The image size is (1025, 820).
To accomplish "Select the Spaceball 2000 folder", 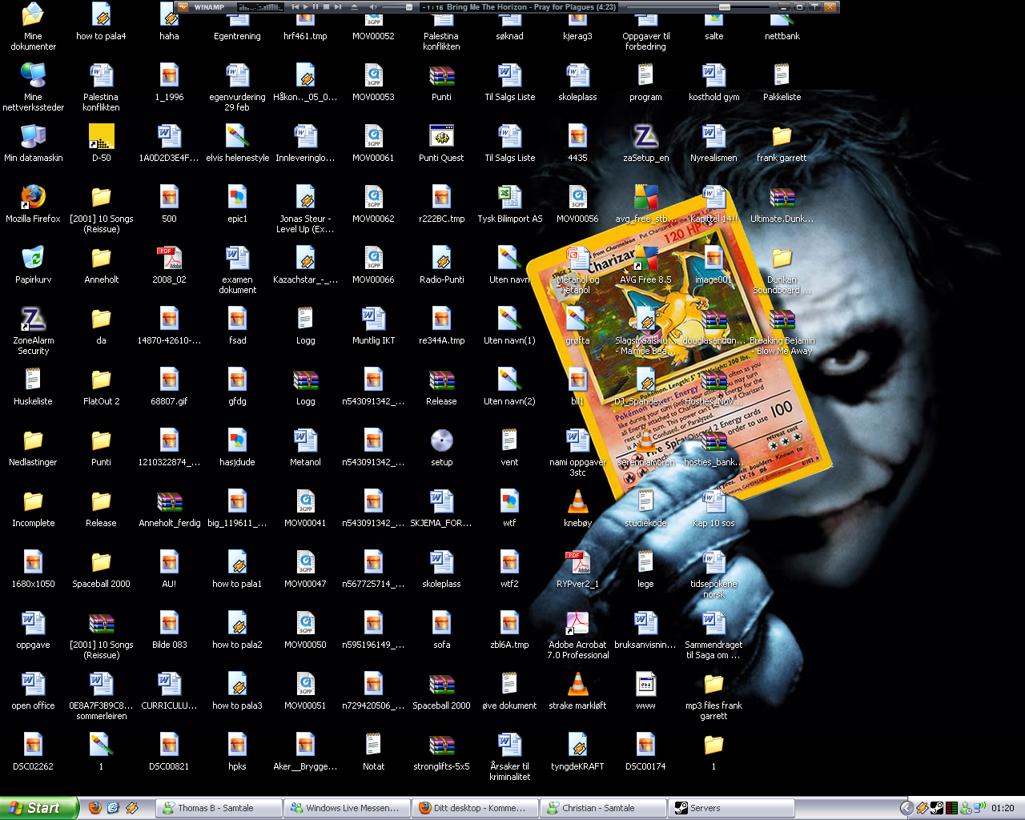I will pyautogui.click(x=101, y=569).
